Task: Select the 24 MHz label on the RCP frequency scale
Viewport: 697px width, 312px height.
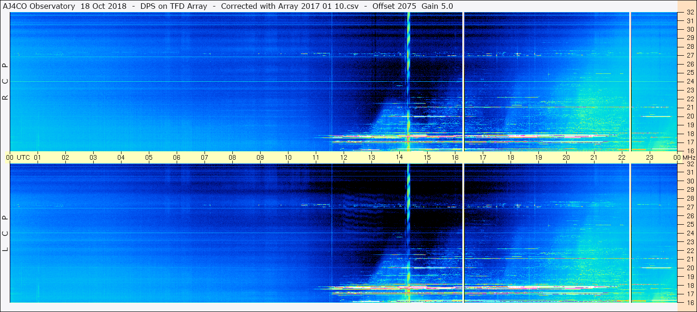Action: [690, 81]
